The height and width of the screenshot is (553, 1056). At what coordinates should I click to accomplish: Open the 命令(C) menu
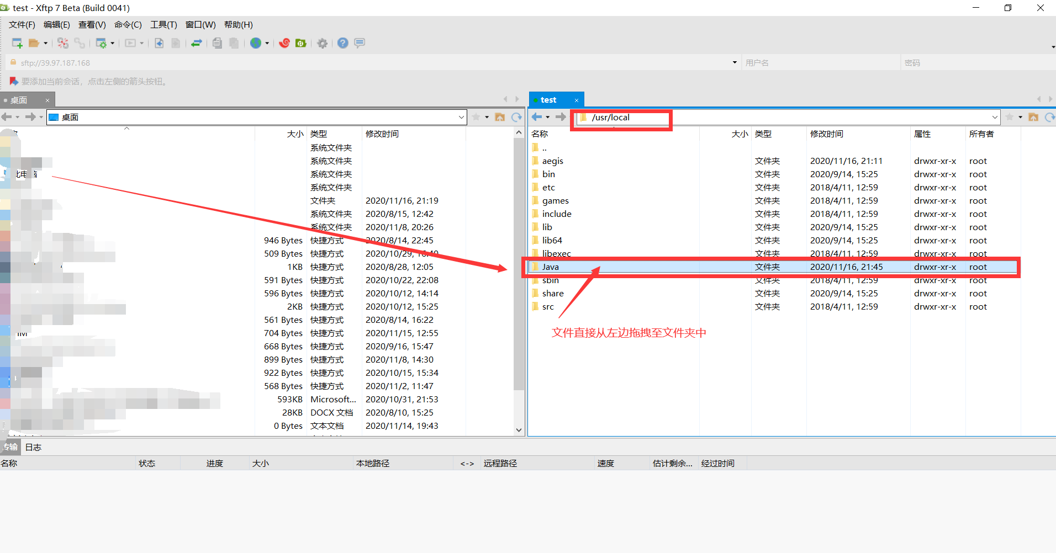coord(128,25)
